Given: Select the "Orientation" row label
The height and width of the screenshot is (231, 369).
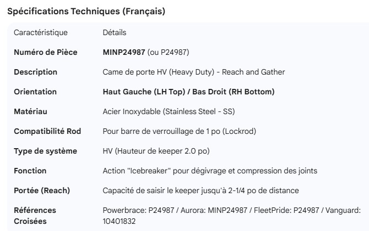Looking at the screenshot, I should pos(35,92).
